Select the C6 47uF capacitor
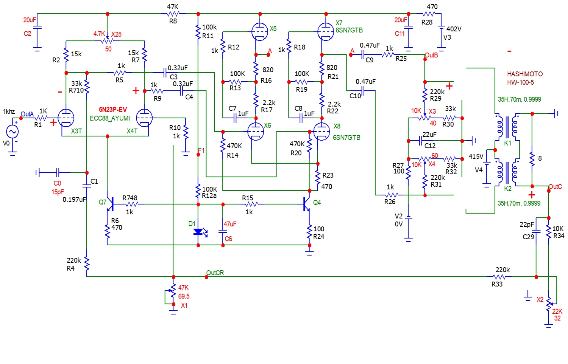The height and width of the screenshot is (364, 568). pyautogui.click(x=223, y=231)
